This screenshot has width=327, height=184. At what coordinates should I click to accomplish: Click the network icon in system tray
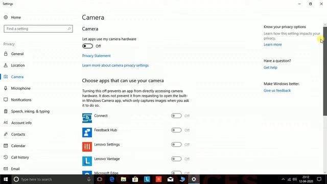coord(289,179)
